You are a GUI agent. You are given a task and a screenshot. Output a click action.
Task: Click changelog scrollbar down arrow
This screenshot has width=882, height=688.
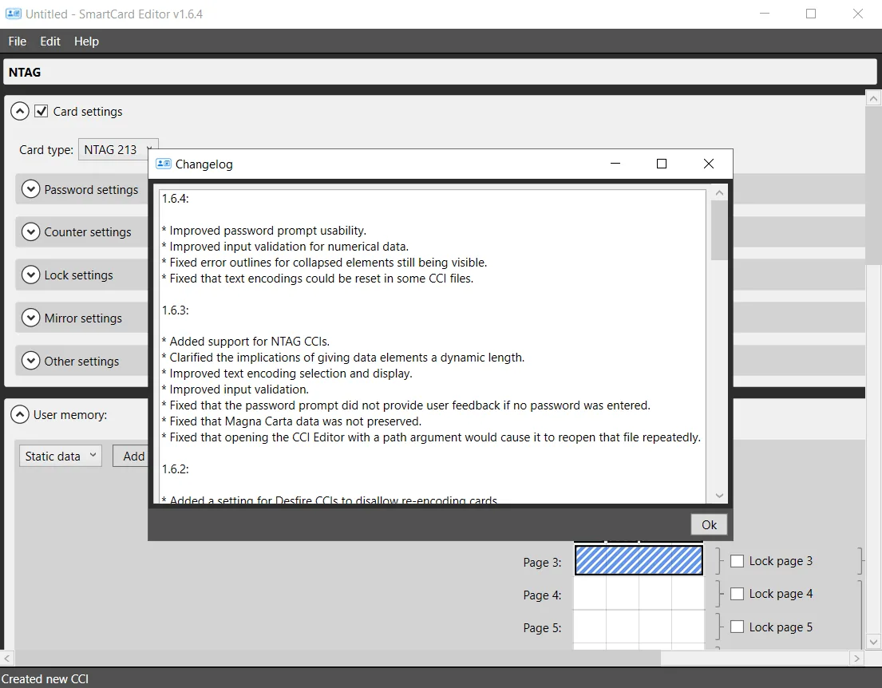(x=719, y=495)
